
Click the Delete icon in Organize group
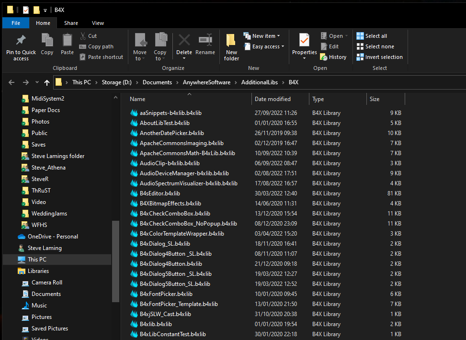pyautogui.click(x=184, y=40)
